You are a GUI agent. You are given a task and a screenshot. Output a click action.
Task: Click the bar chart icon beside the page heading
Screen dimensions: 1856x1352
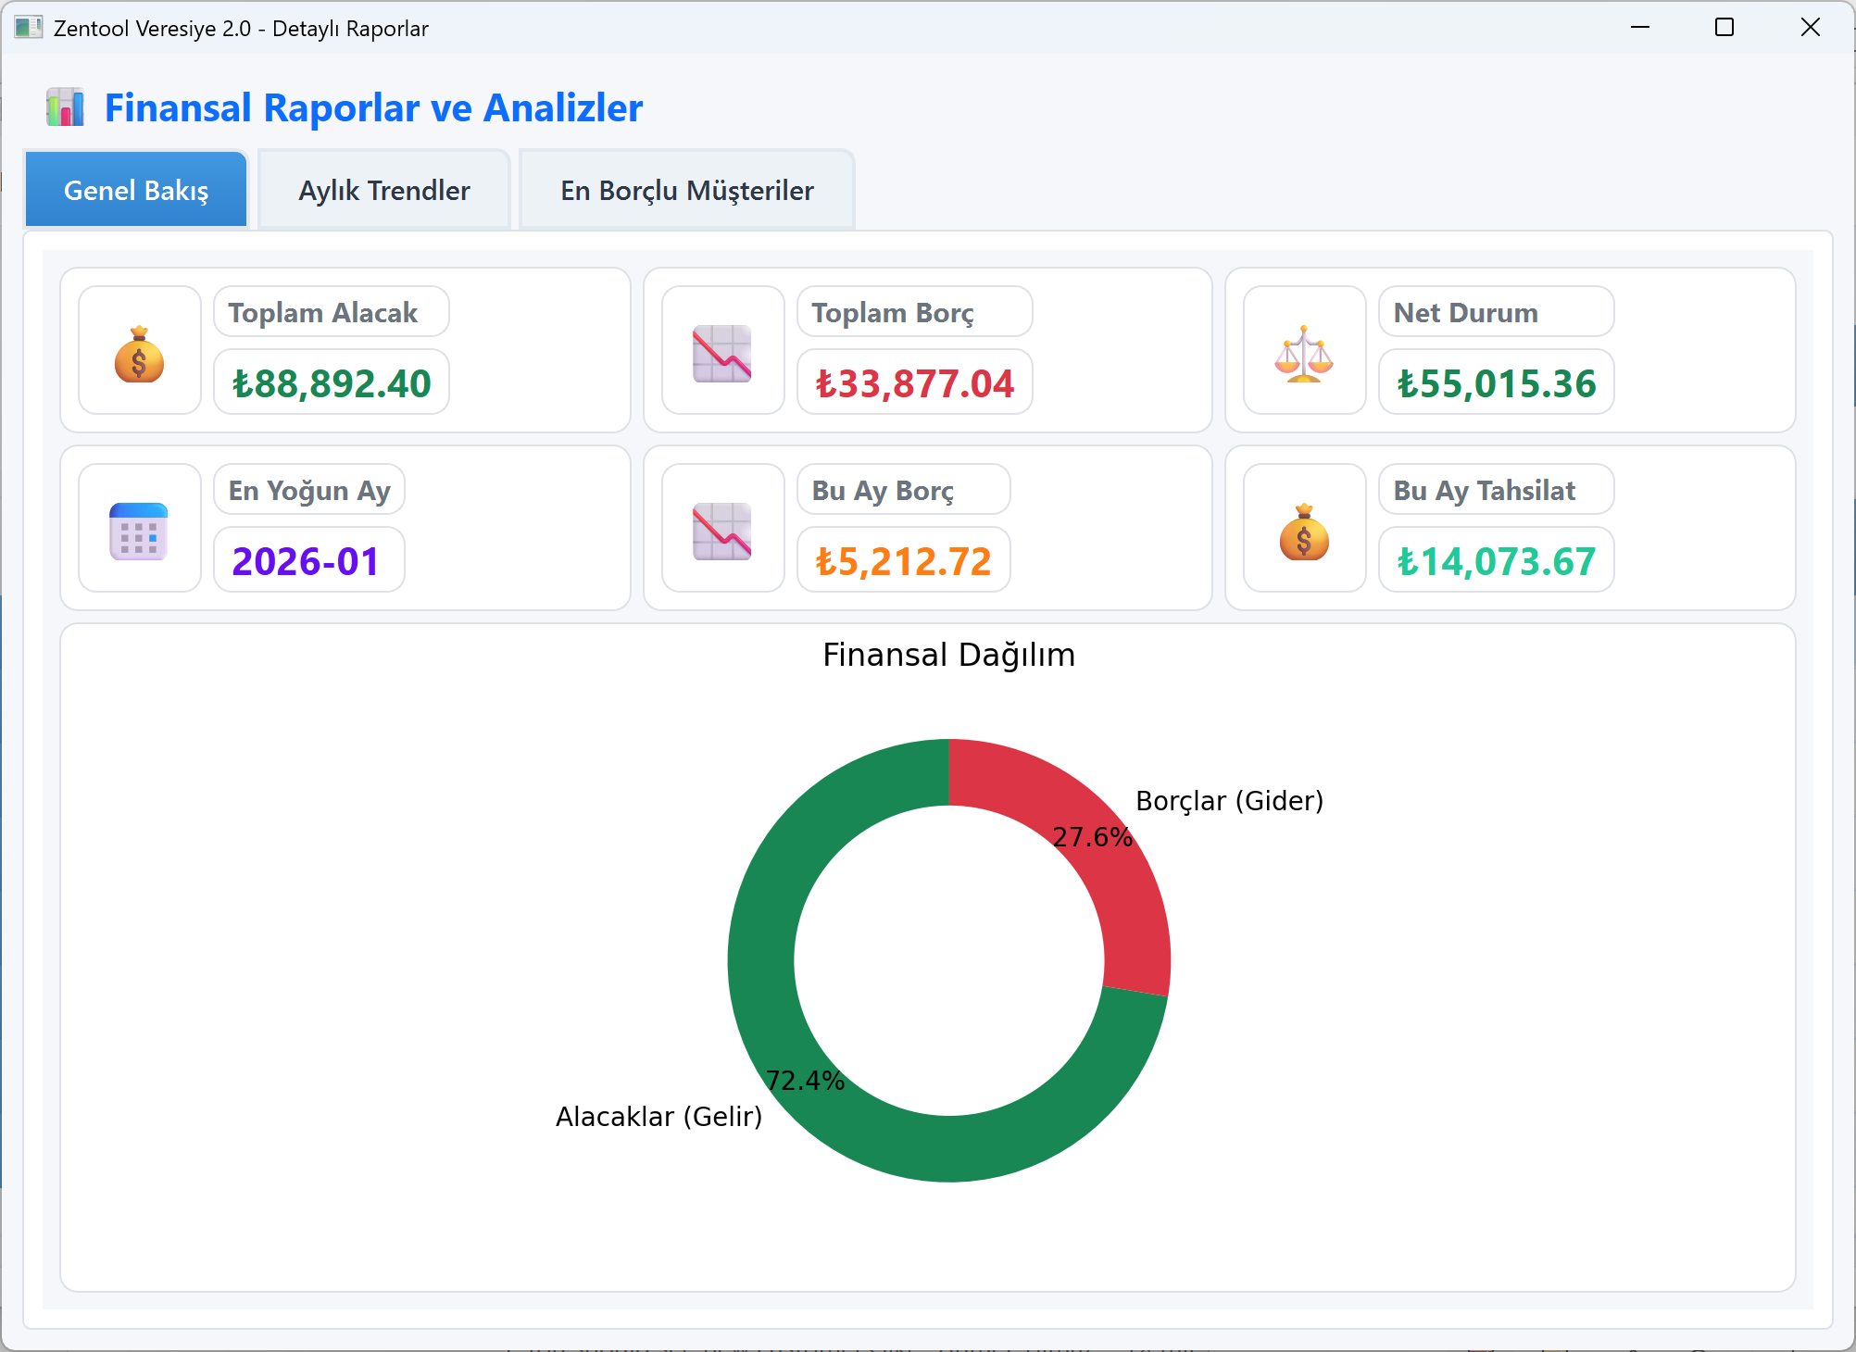point(66,108)
